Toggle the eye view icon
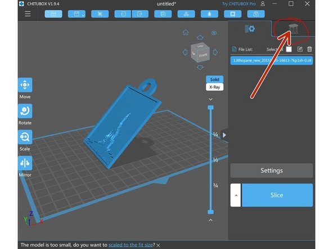Screen dimensions: 333x249 pos(214,33)
